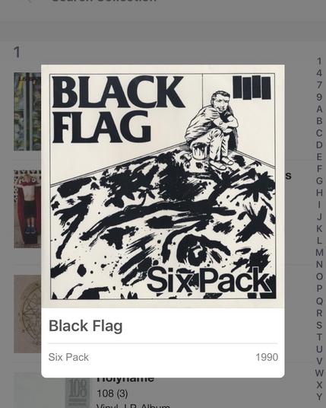Image resolution: width=326 pixels, height=408 pixels.
Task: Tap the colorful first album thumbnail
Action: 27,112
